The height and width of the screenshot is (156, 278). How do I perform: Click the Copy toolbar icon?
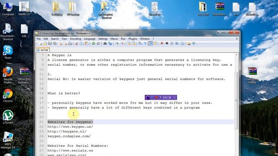click(x=81, y=43)
